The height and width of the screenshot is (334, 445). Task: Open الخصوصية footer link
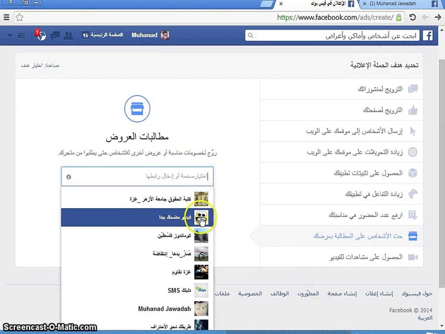(x=250, y=293)
